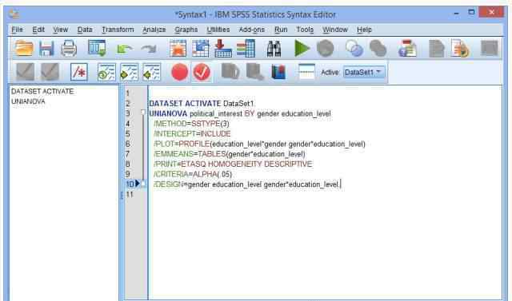Click the indent syntax toolbar icon
The image size is (512, 301).
click(130, 72)
